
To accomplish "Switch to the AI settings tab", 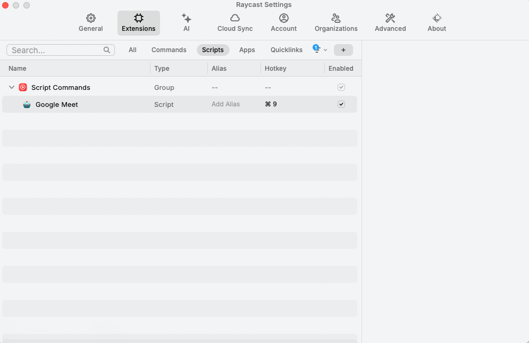I will [186, 23].
